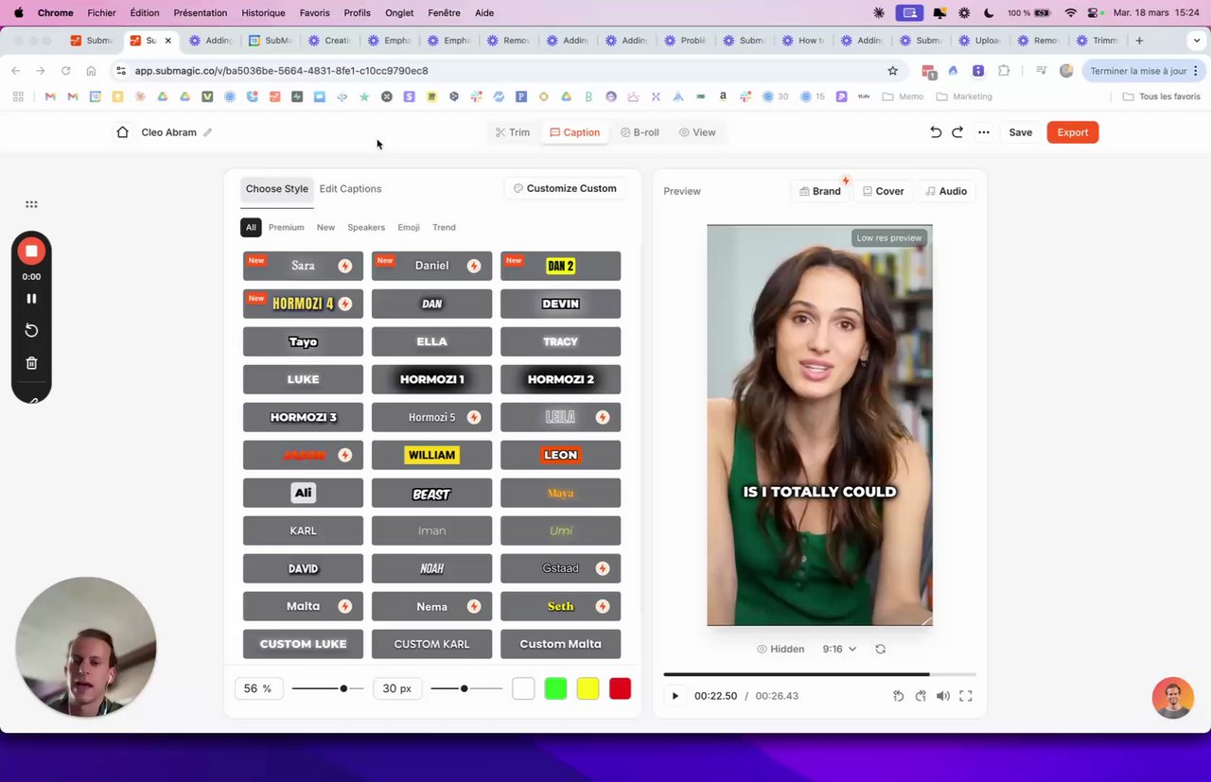Open the Cover panel
The height and width of the screenshot is (782, 1211).
[x=884, y=191]
